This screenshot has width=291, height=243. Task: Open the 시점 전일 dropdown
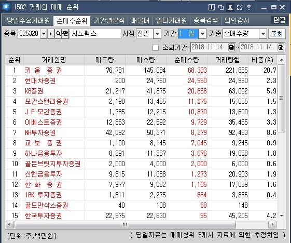(157, 34)
